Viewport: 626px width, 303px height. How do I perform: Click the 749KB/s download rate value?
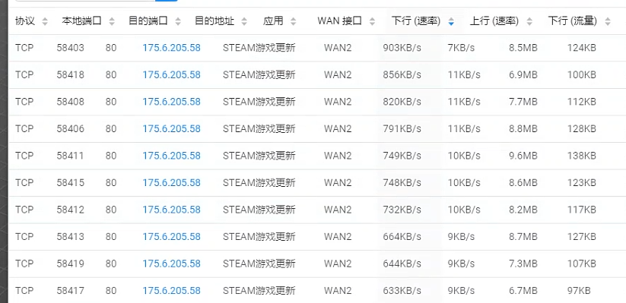tap(402, 156)
